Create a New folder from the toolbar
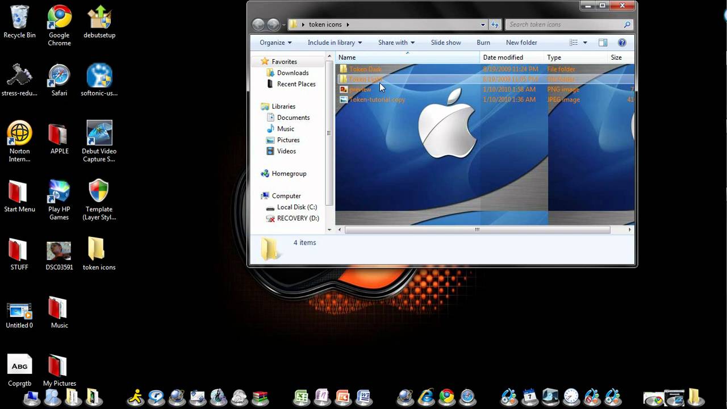This screenshot has height=409, width=727. (x=521, y=43)
